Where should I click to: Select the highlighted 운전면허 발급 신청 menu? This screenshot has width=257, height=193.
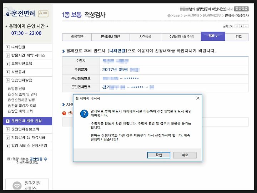(27, 121)
